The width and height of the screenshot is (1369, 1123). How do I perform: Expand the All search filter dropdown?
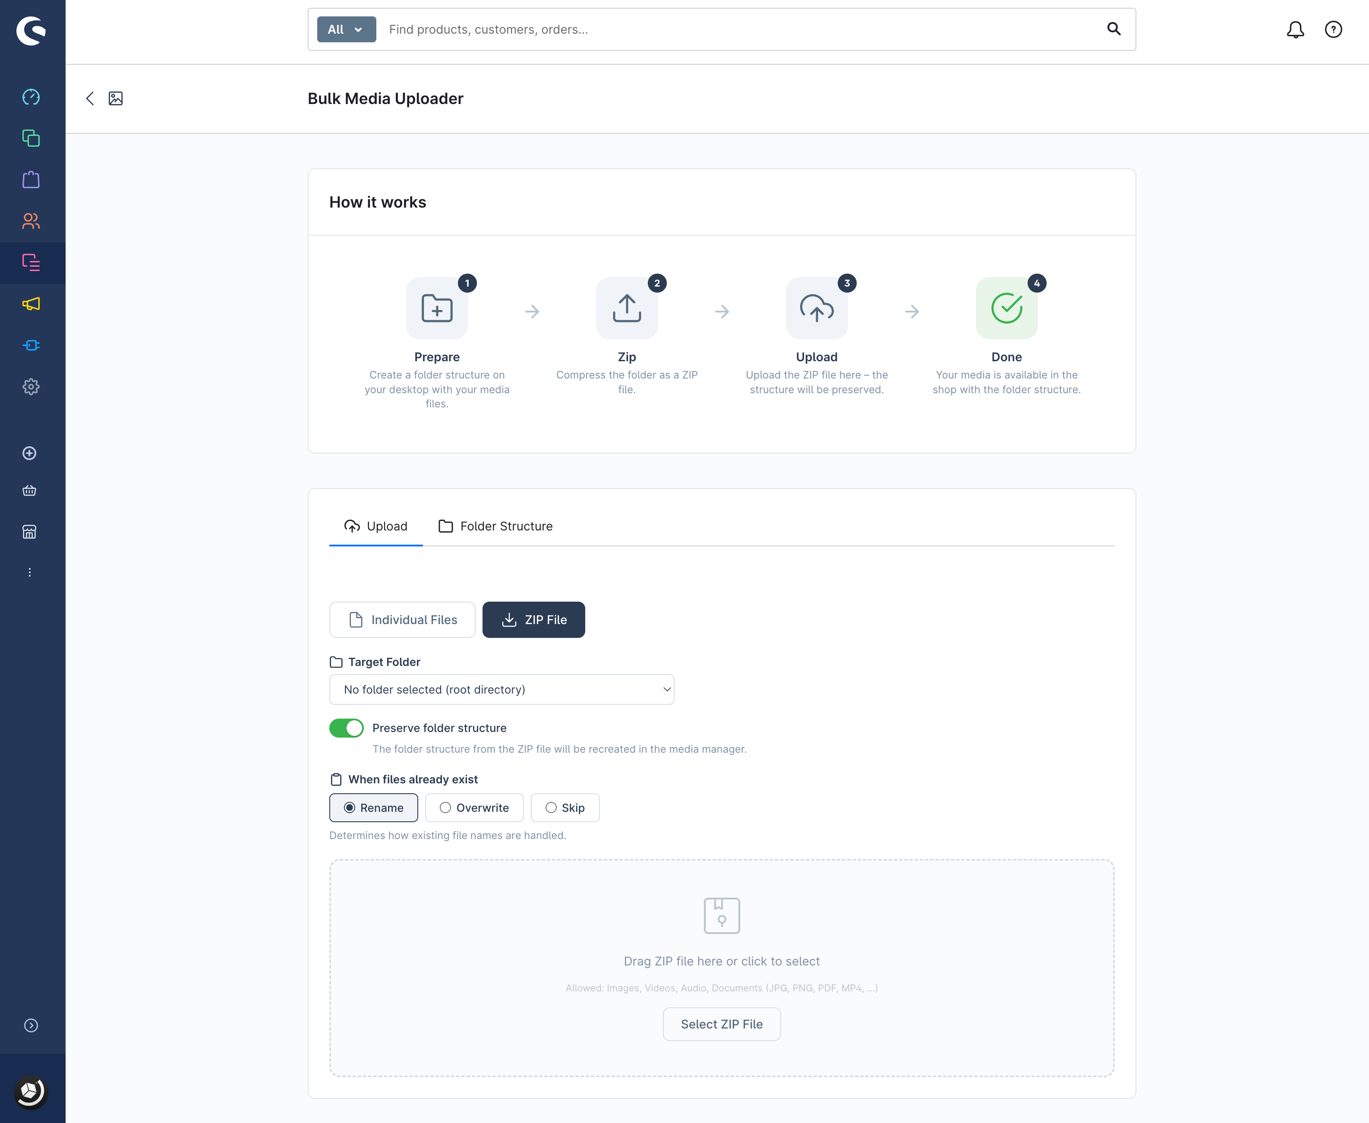[x=346, y=30]
